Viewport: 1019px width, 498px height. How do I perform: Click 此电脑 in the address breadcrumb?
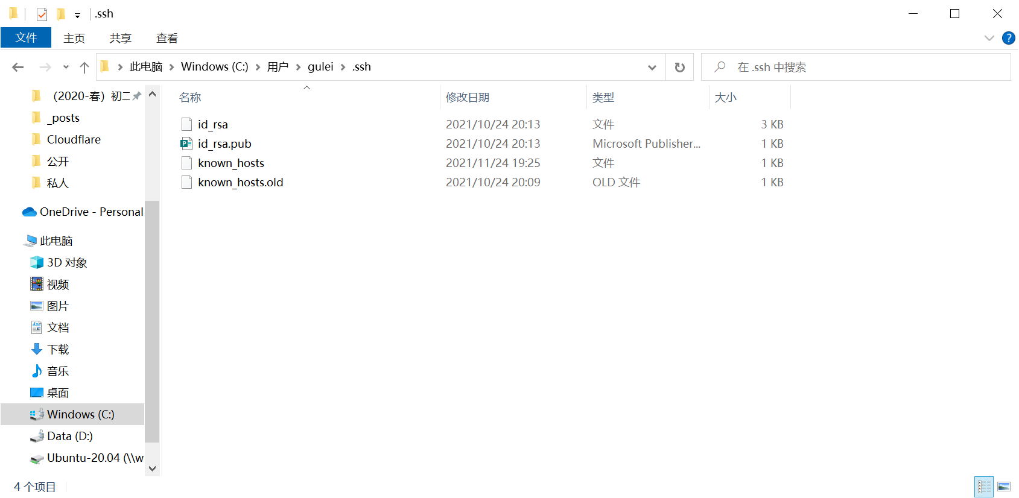point(146,67)
